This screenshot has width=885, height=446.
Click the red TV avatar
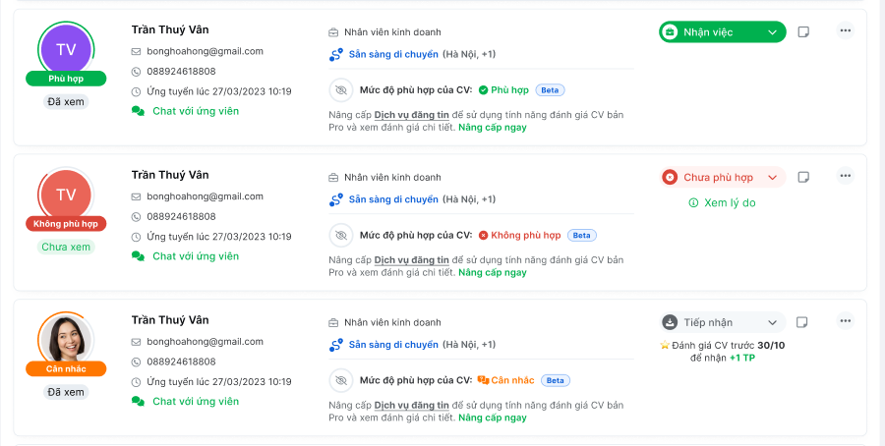[66, 194]
